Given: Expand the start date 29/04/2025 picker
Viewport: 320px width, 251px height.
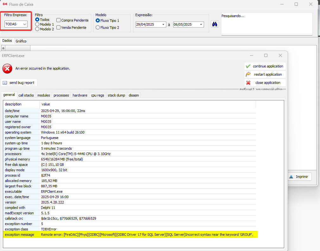Looking at the screenshot, I should pyautogui.click(x=163, y=24).
